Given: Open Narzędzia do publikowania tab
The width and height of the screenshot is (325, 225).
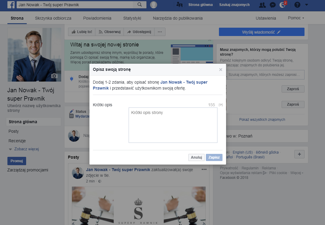Looking at the screenshot, I should click(x=178, y=18).
